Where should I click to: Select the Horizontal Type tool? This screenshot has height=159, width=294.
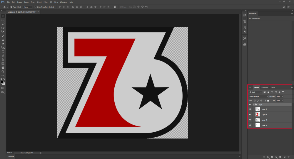[x=3, y=52]
